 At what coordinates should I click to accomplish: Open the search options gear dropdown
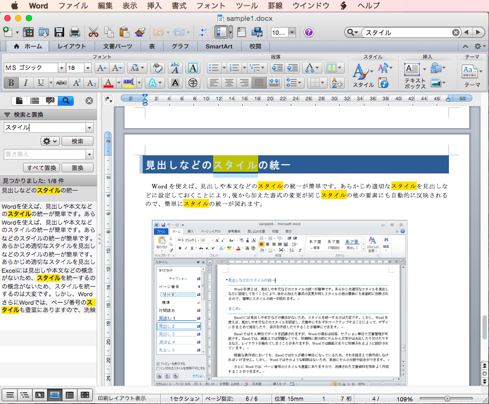click(50, 141)
